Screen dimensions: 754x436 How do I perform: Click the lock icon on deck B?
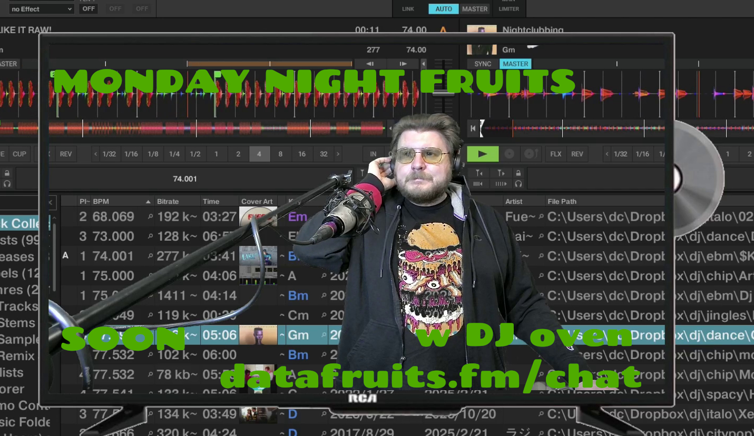(518, 173)
